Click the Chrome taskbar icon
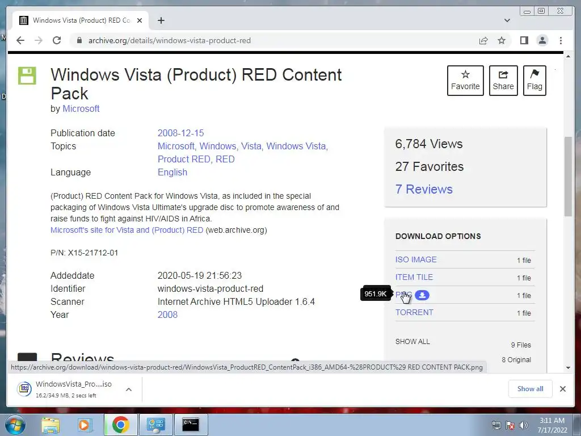The height and width of the screenshot is (436, 581). tap(120, 425)
